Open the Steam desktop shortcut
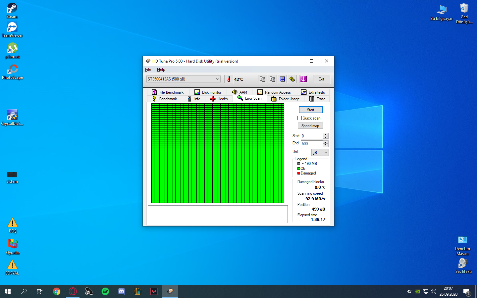Image resolution: width=477 pixels, height=298 pixels. pyautogui.click(x=12, y=11)
